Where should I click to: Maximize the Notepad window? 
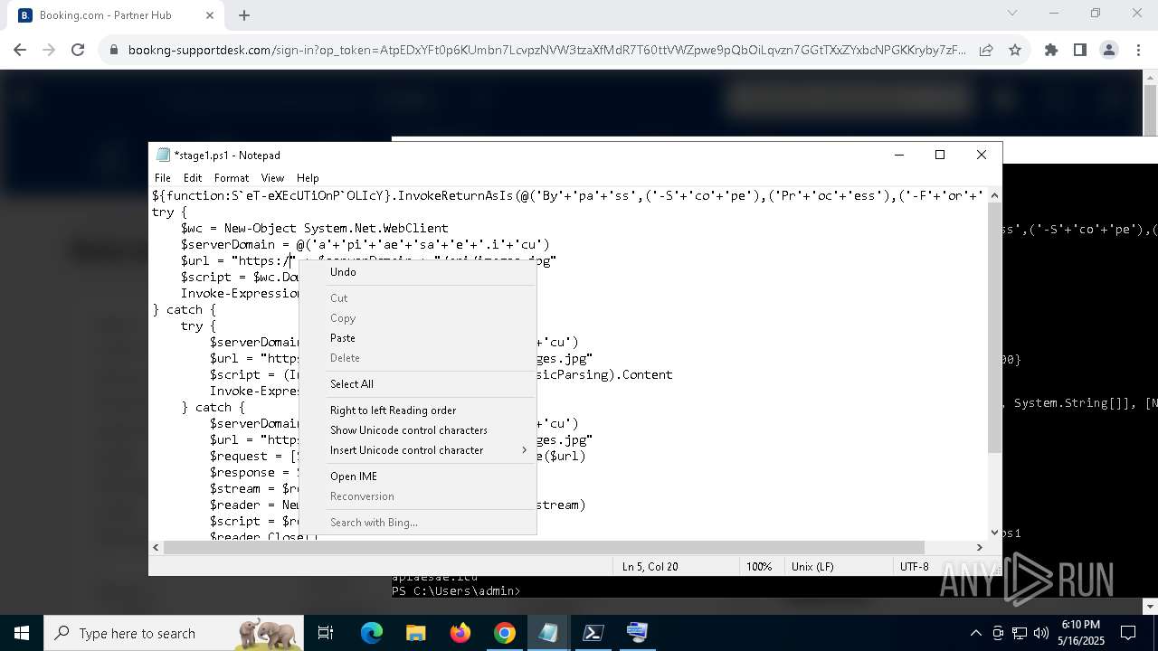click(x=940, y=155)
